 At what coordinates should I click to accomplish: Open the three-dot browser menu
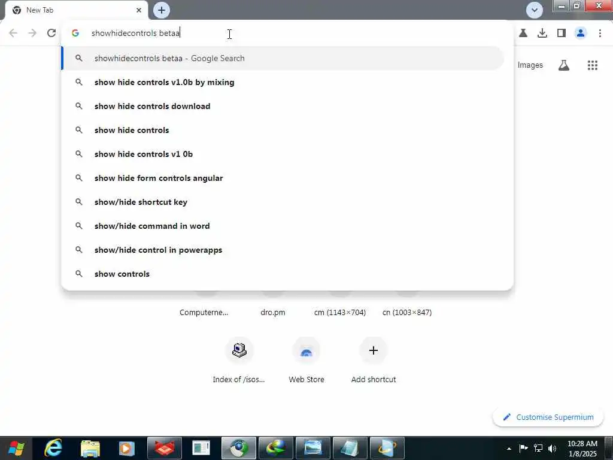[x=600, y=34]
